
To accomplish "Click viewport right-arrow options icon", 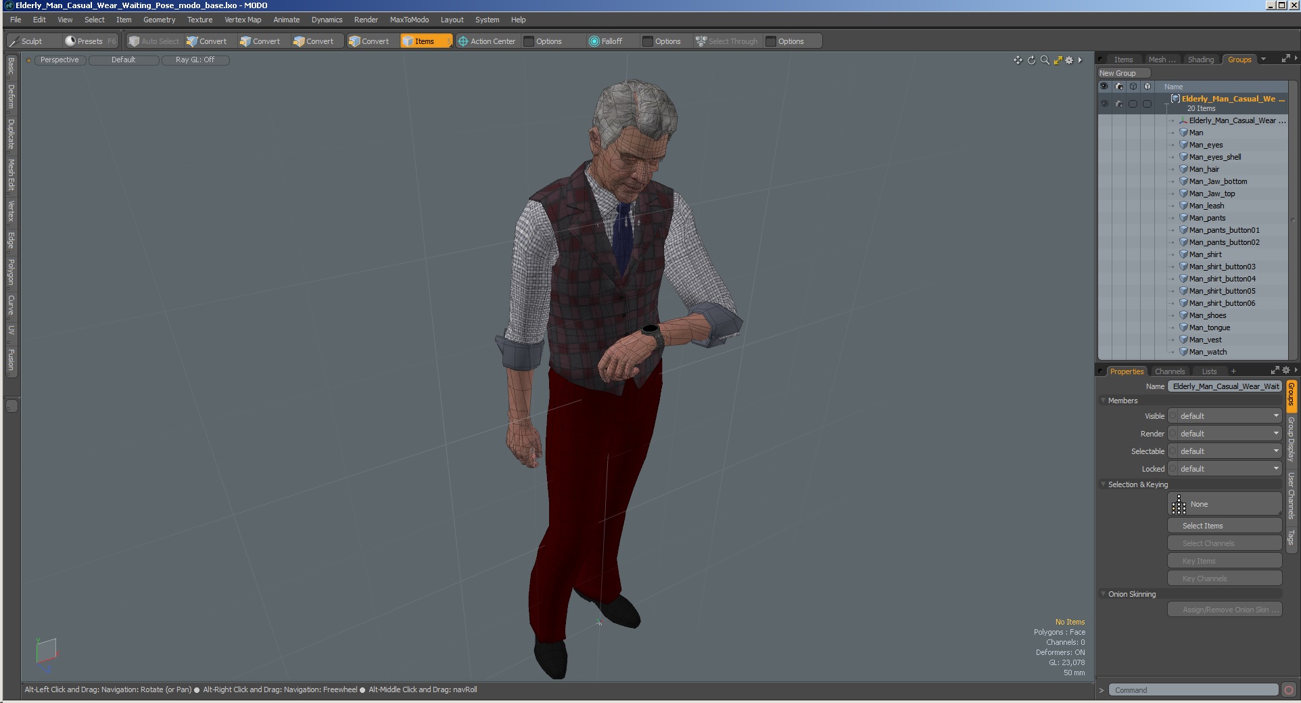I will pyautogui.click(x=1080, y=60).
